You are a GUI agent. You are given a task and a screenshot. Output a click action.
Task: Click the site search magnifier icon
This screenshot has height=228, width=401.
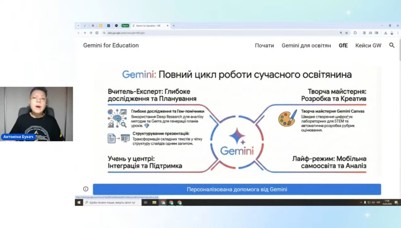tap(392, 45)
